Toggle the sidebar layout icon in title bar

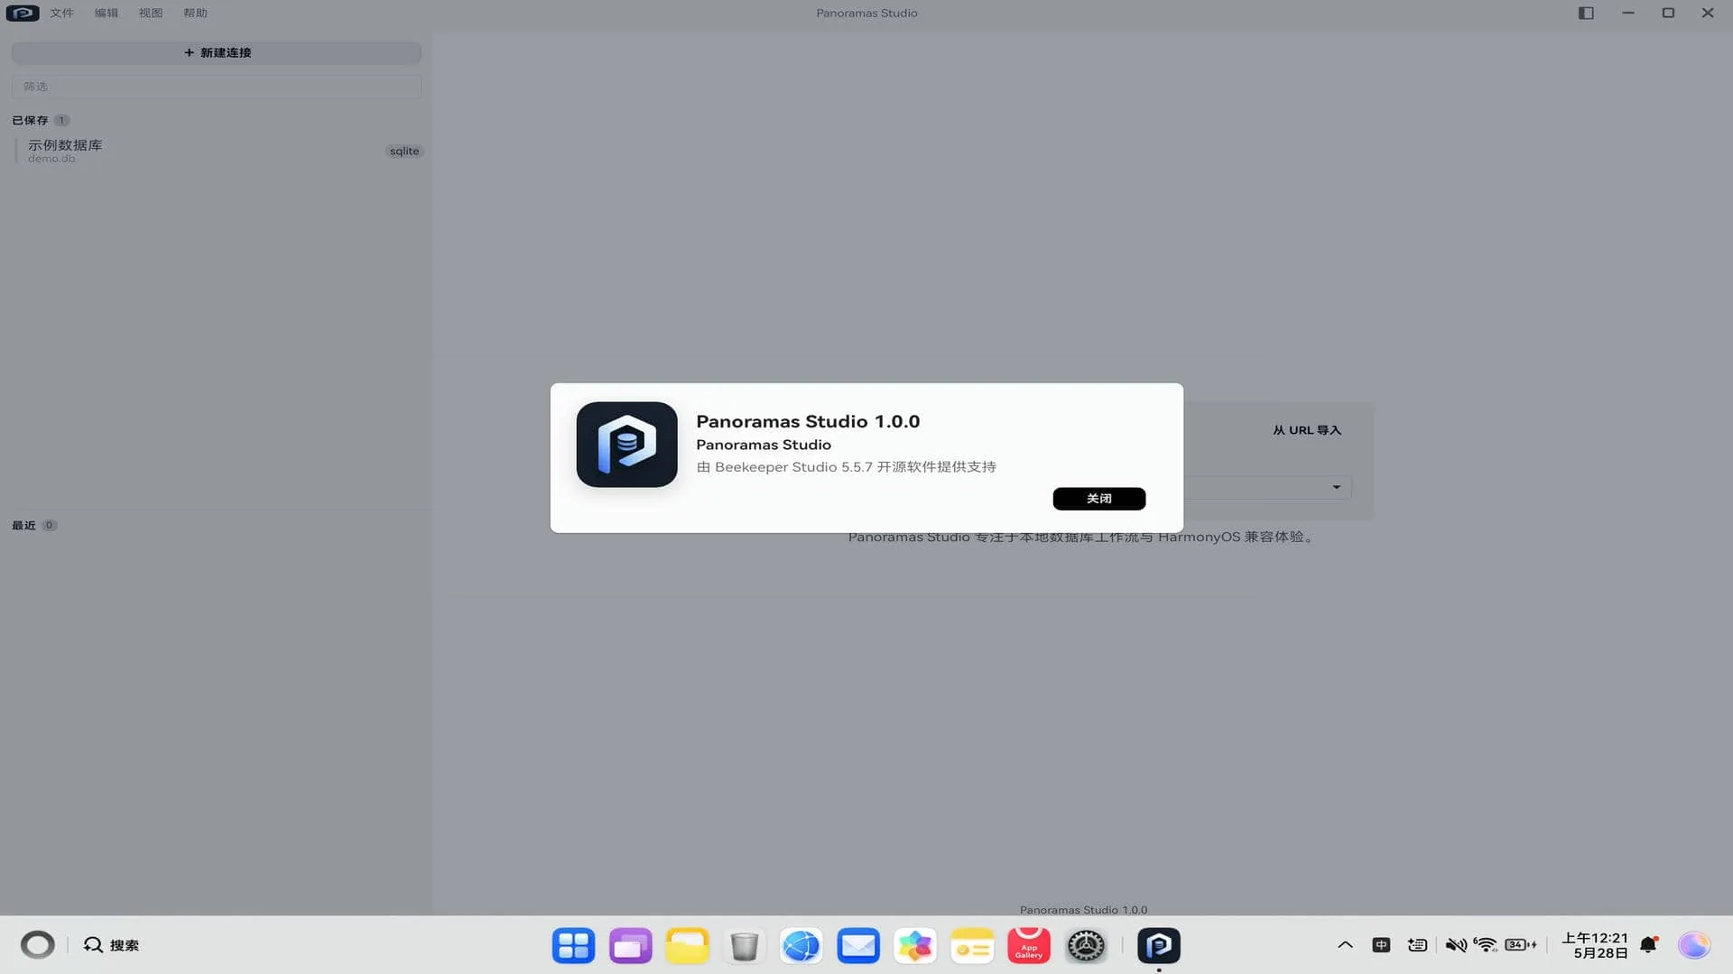(x=1586, y=13)
